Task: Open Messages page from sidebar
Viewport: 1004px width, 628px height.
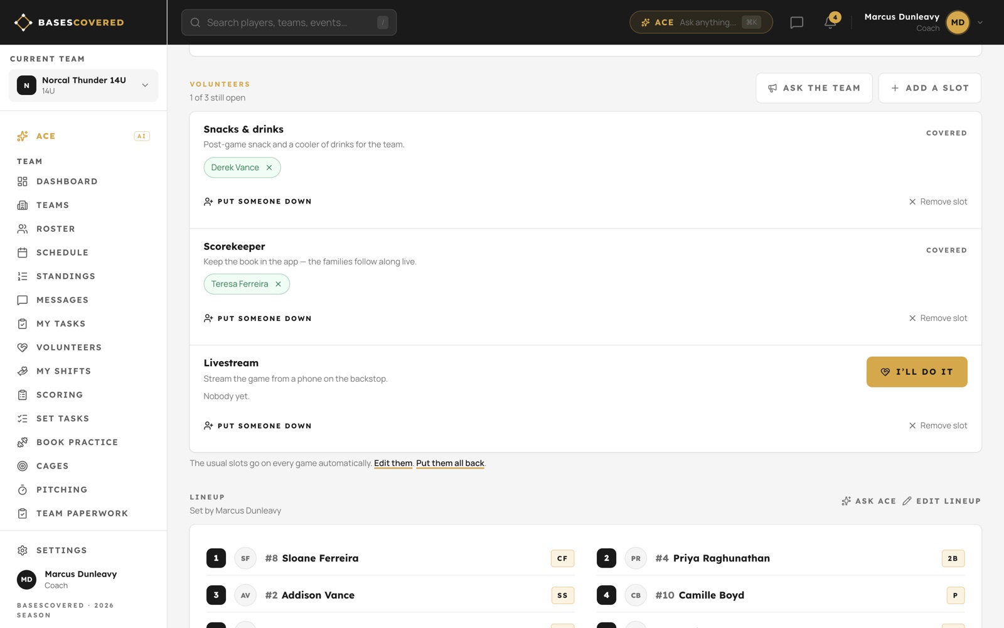Action: tap(83, 300)
